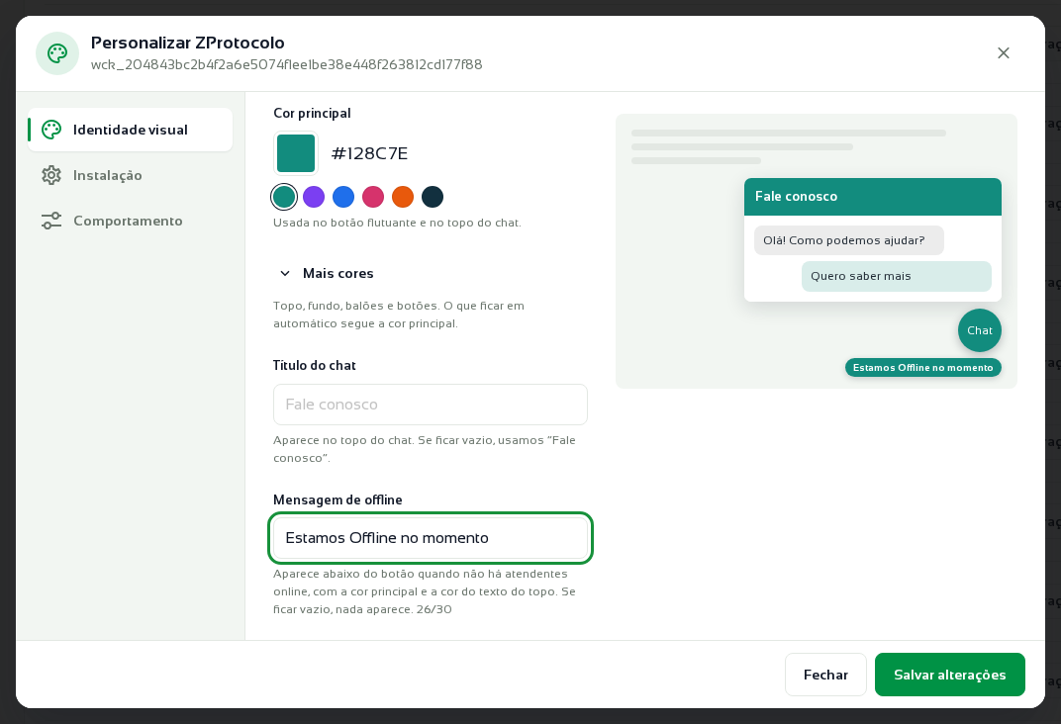1061x724 pixels.
Task: Open the Identidade visual tab
Action: pos(130,130)
